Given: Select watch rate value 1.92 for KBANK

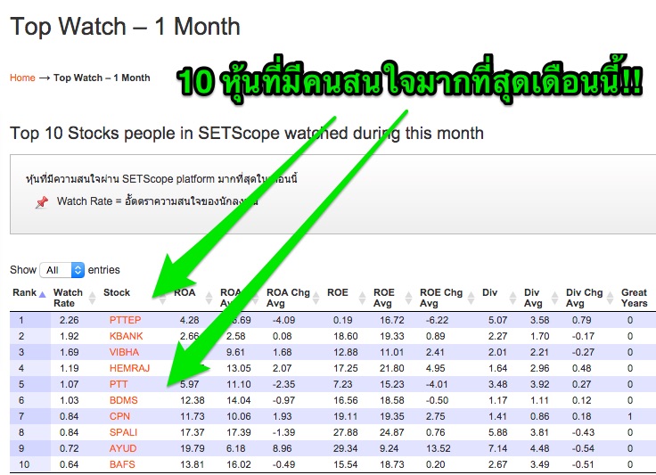Looking at the screenshot, I should 69,336.
